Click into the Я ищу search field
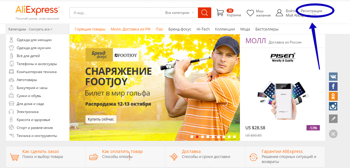Screen dimensions: 350x168 click(x=115, y=13)
